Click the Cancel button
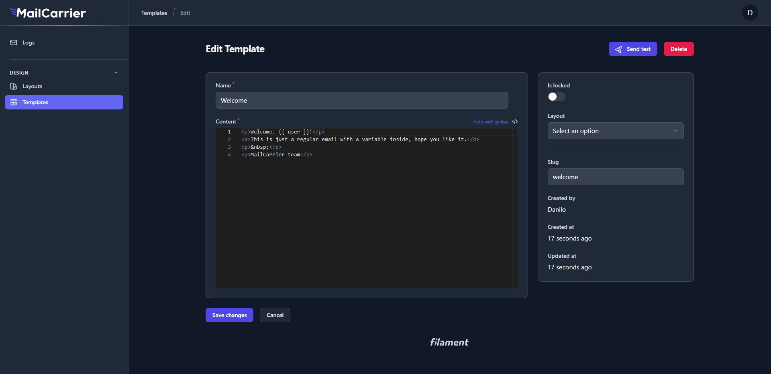This screenshot has width=771, height=374. tap(275, 315)
